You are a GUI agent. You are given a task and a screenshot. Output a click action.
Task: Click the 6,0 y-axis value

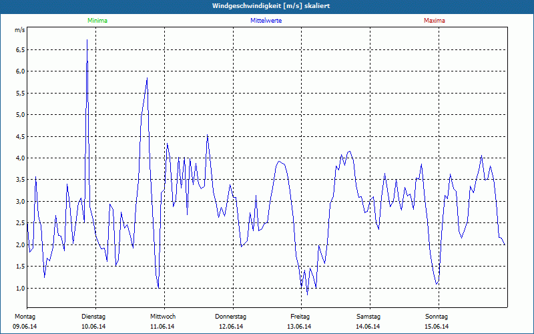tap(21, 71)
